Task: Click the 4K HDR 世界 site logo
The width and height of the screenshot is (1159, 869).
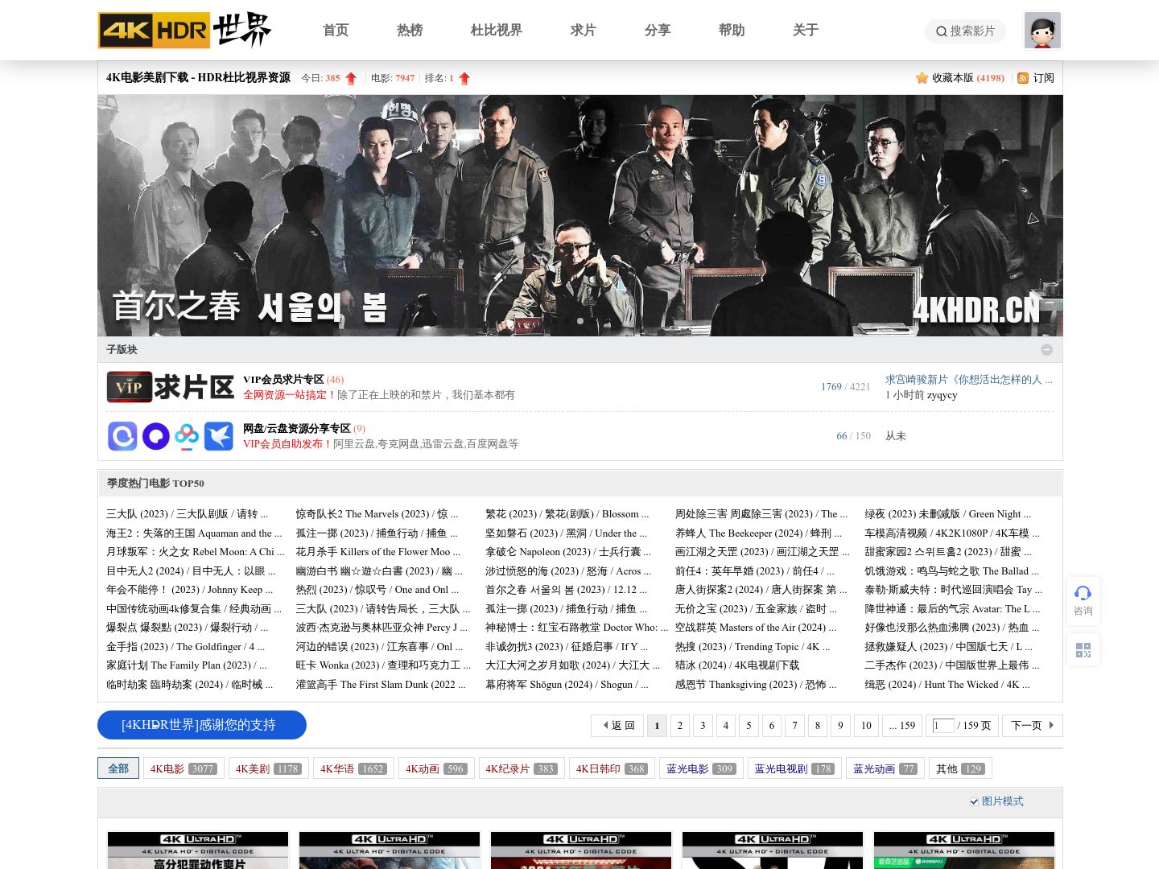Action: (x=184, y=31)
